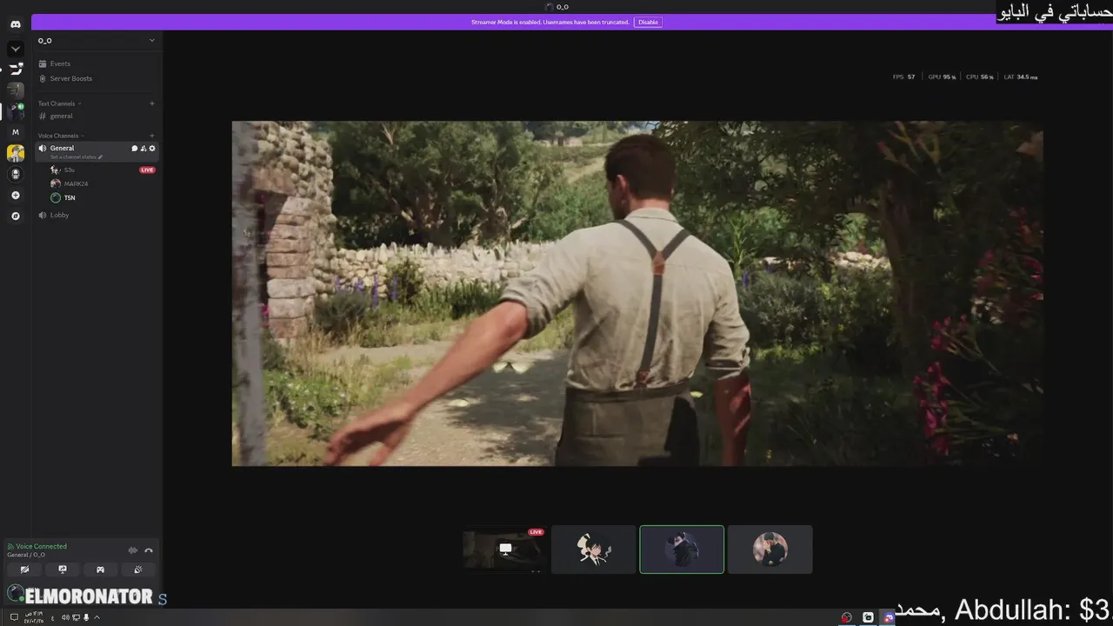This screenshot has height=626, width=1113.
Task: Collapse the Voice Channels category
Action: [60, 136]
